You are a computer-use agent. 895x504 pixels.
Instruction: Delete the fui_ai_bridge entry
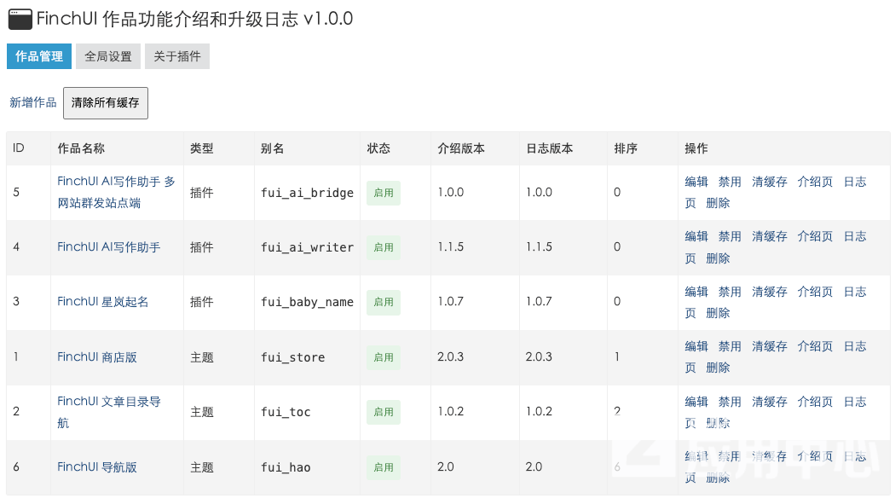tap(718, 203)
